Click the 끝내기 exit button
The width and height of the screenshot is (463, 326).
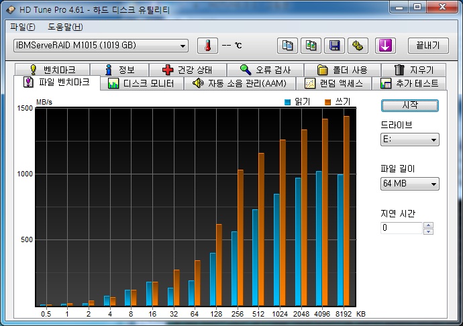pyautogui.click(x=428, y=46)
